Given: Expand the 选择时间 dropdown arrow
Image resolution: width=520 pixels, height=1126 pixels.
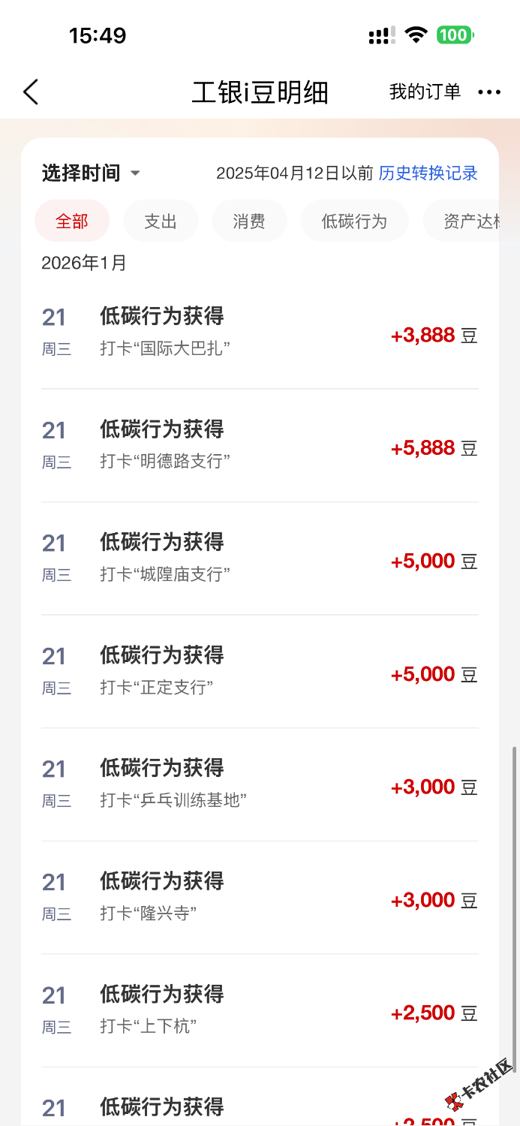Looking at the screenshot, I should click(135, 173).
